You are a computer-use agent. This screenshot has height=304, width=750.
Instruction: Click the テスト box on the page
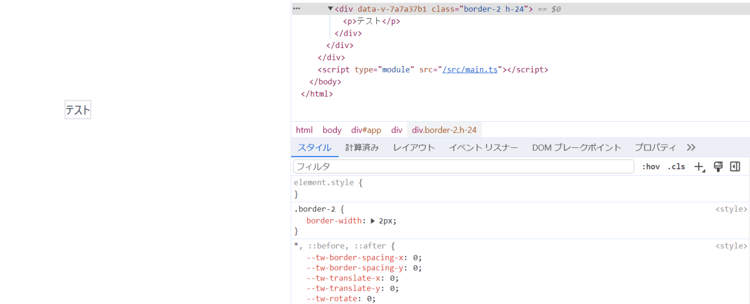click(78, 110)
